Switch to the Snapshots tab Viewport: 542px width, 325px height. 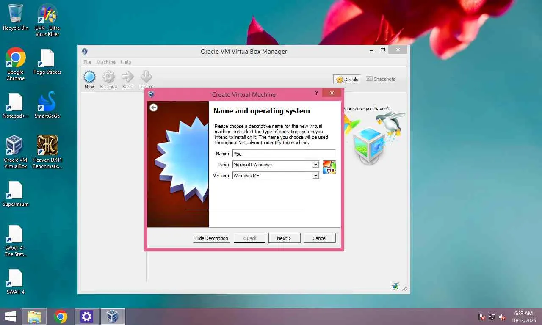pos(381,79)
